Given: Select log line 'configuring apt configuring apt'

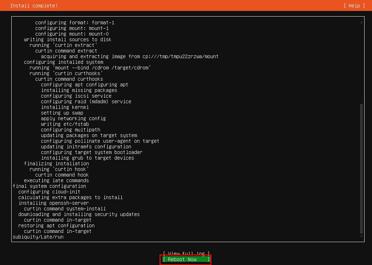Looking at the screenshot, I should pos(84,85).
